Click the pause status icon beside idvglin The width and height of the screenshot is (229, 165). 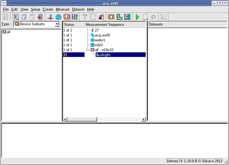pos(65,55)
